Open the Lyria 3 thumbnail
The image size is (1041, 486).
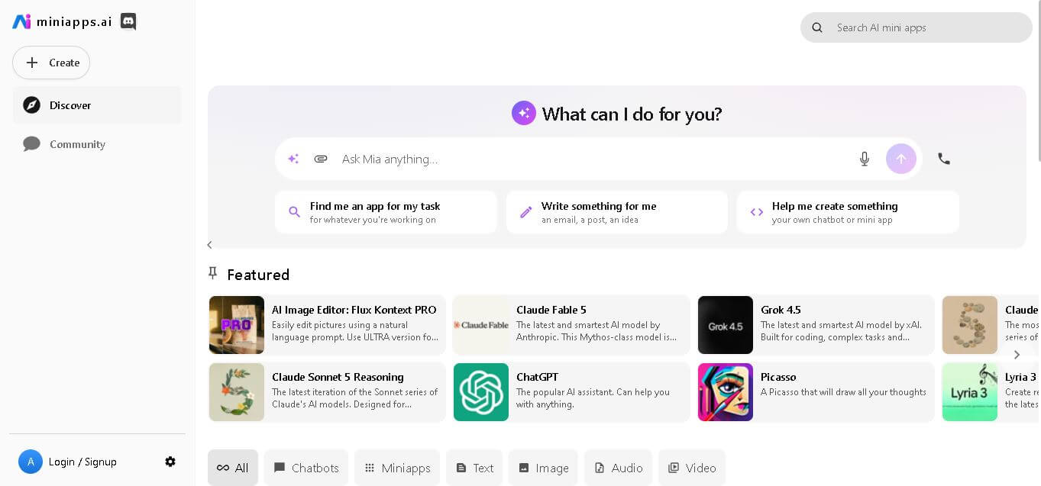point(970,392)
